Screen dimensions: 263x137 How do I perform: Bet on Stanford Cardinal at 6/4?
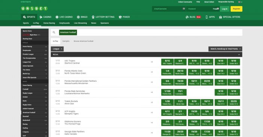pos(180,62)
